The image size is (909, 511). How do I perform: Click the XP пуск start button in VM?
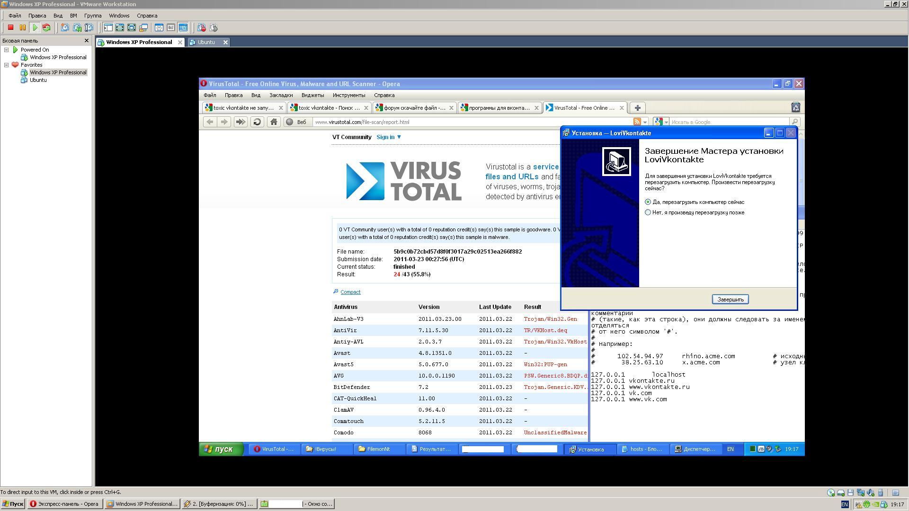221,449
